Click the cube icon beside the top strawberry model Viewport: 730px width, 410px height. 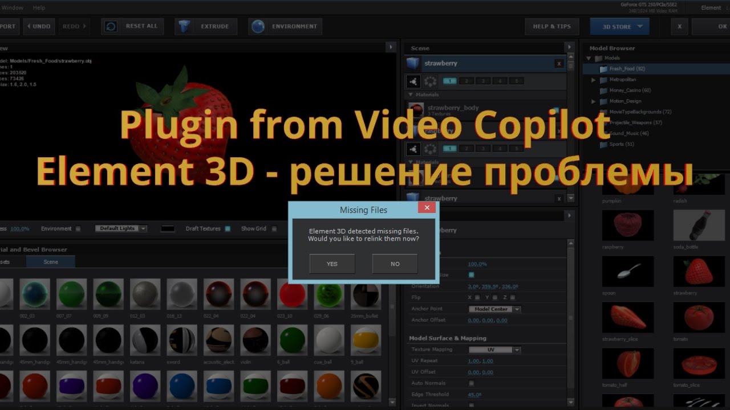[x=413, y=63]
